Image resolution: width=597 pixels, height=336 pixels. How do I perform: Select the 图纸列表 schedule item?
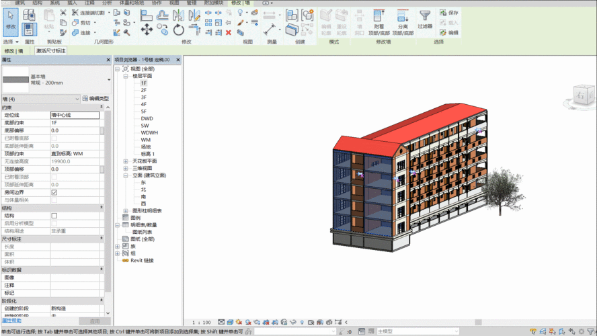[x=142, y=232]
